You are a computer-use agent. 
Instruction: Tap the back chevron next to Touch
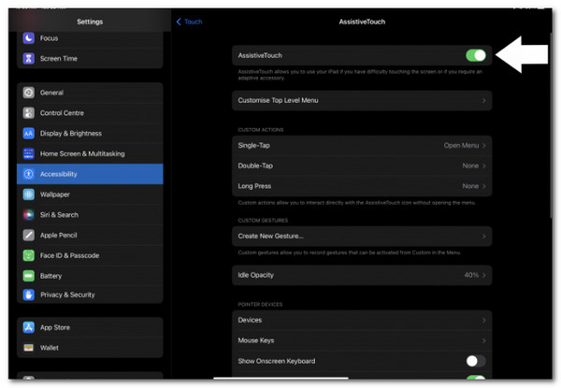[179, 22]
